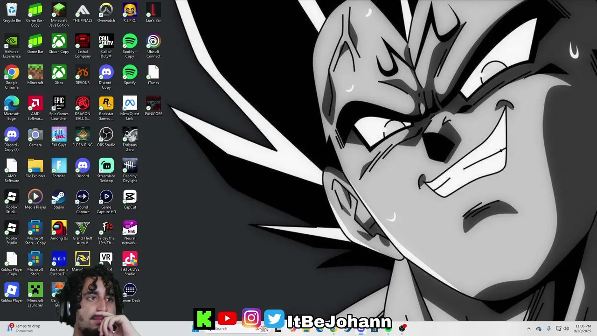Open the Fortnite shortcut
Image resolution: width=597 pixels, height=336 pixels.
point(59,168)
